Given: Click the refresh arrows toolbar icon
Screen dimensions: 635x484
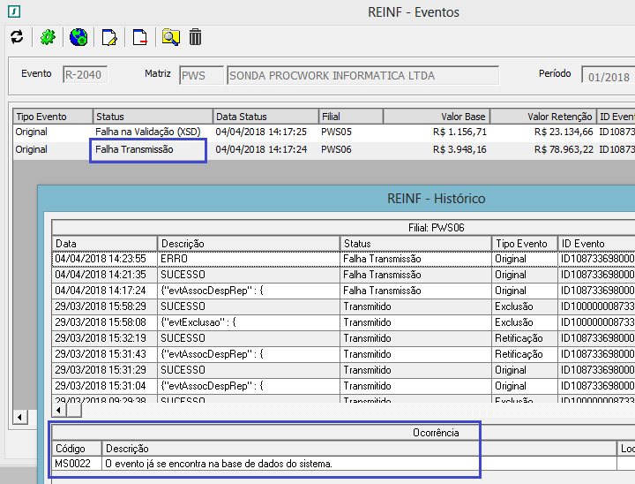Looking at the screenshot, I should point(16,37).
